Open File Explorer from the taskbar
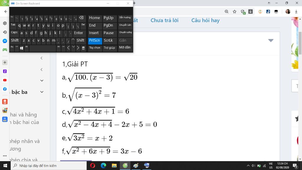The image size is (302, 170). (114, 166)
